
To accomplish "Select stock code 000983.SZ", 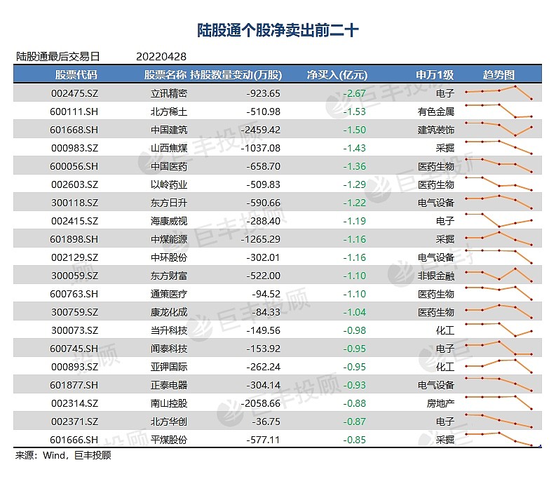I will pyautogui.click(x=74, y=148).
